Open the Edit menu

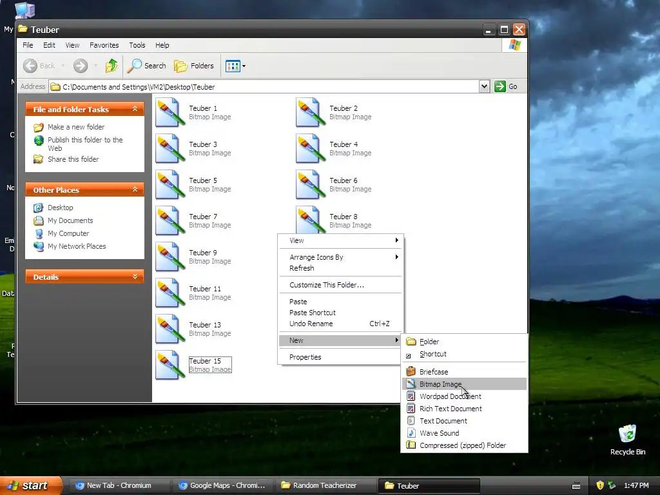[x=49, y=45]
